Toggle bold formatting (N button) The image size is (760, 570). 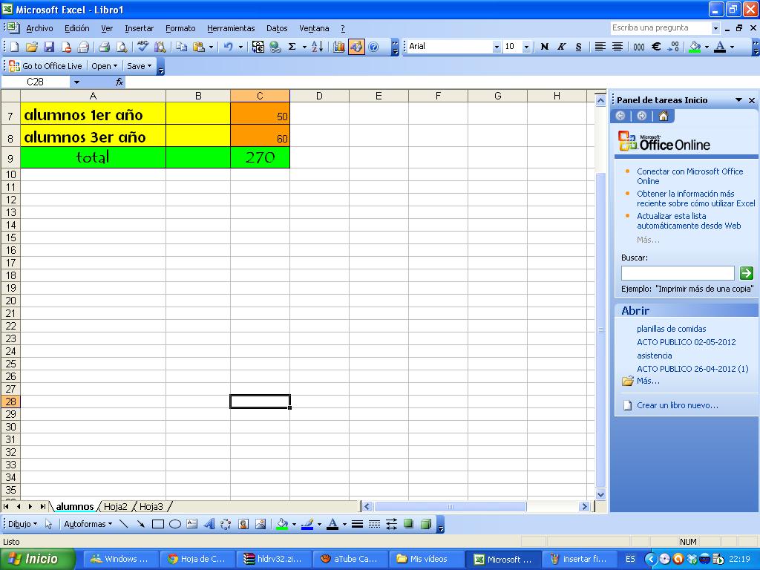pyautogui.click(x=544, y=47)
